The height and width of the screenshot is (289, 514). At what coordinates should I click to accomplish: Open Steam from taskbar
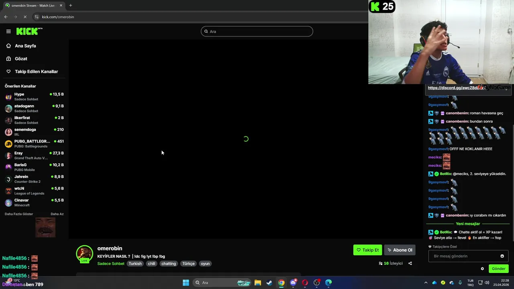[269, 283]
